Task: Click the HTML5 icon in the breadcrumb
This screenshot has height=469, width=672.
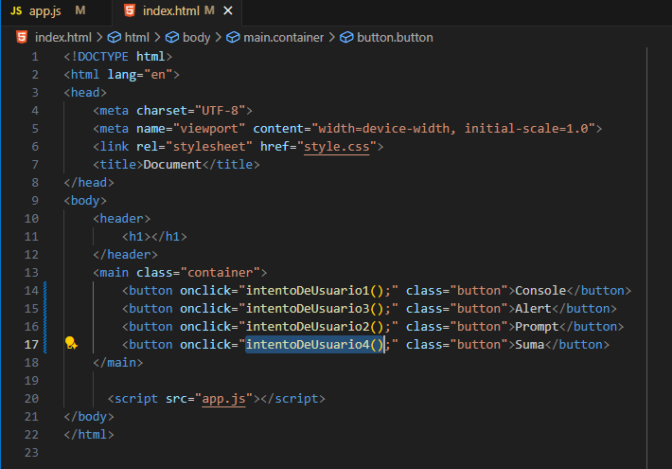Action: pos(22,38)
